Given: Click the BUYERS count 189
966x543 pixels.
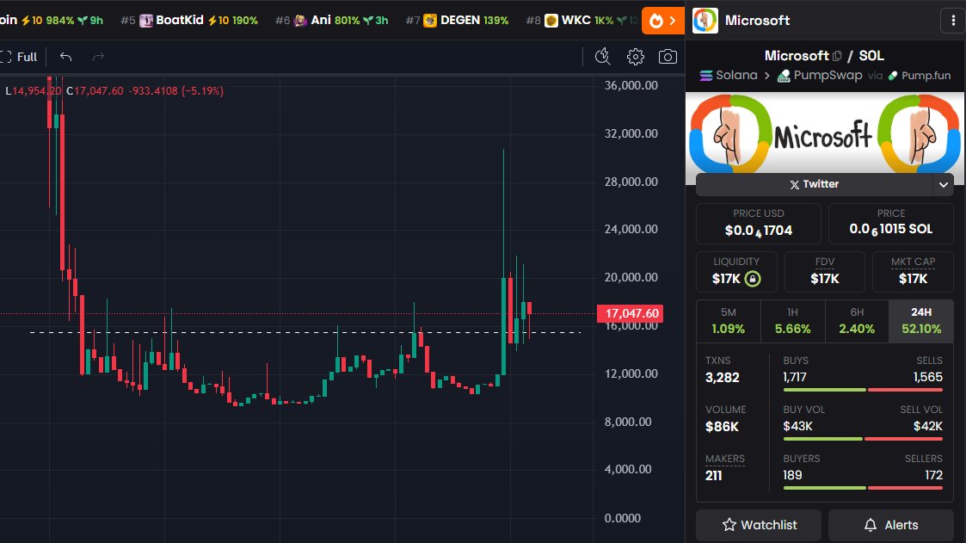Looking at the screenshot, I should [x=792, y=475].
